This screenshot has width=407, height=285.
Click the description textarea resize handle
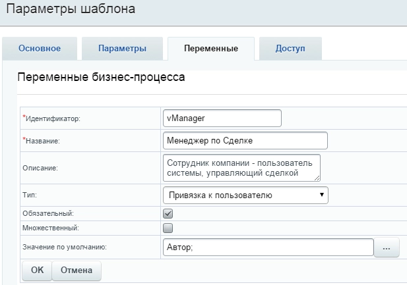317,178
